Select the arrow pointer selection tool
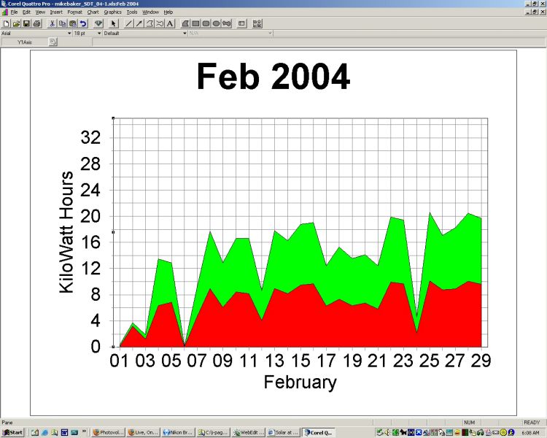This screenshot has height=438, width=547. 114,23
